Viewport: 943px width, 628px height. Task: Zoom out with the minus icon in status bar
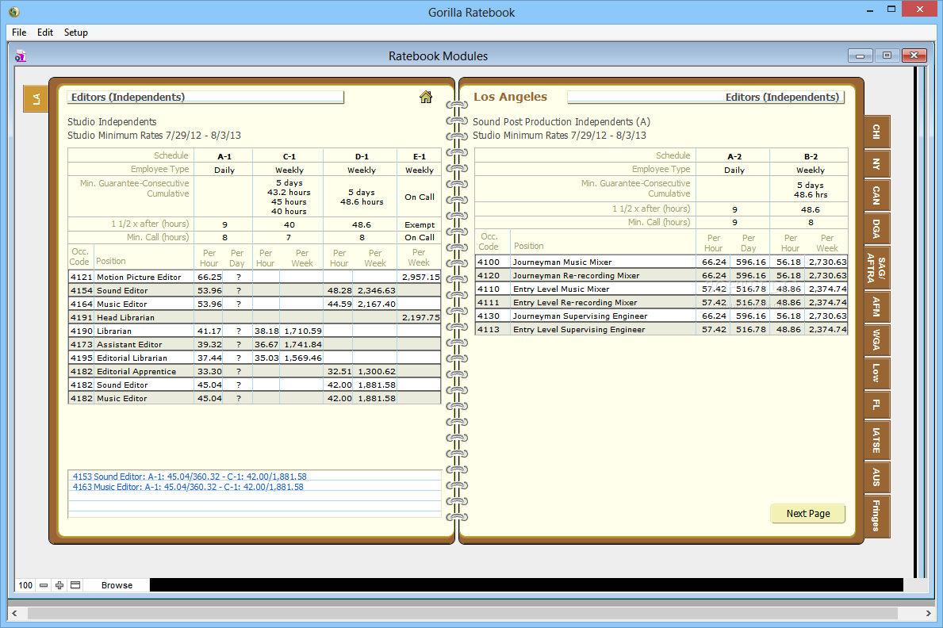(x=44, y=585)
